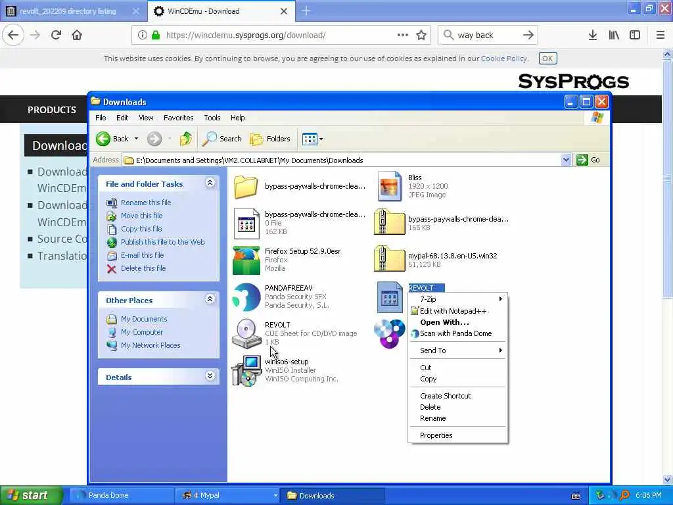The height and width of the screenshot is (505, 673).
Task: Open the Back button history dropdown arrow
Action: coord(136,139)
